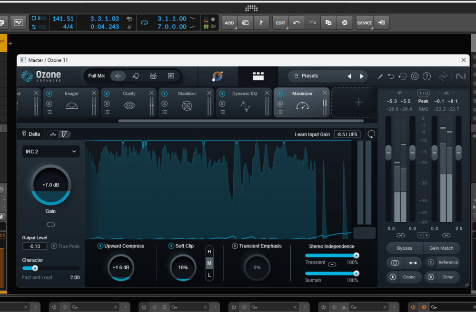Click the Native Instruments logo icon
The image size is (476, 312).
(x=460, y=76)
